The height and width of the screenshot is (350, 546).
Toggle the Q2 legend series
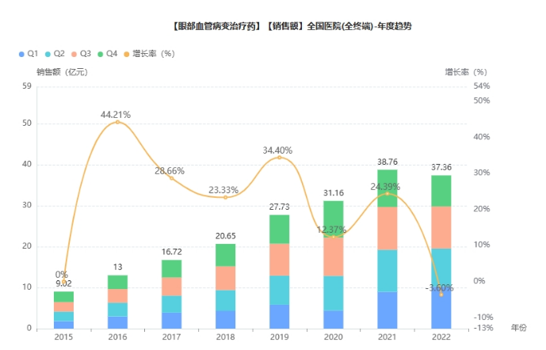click(55, 54)
